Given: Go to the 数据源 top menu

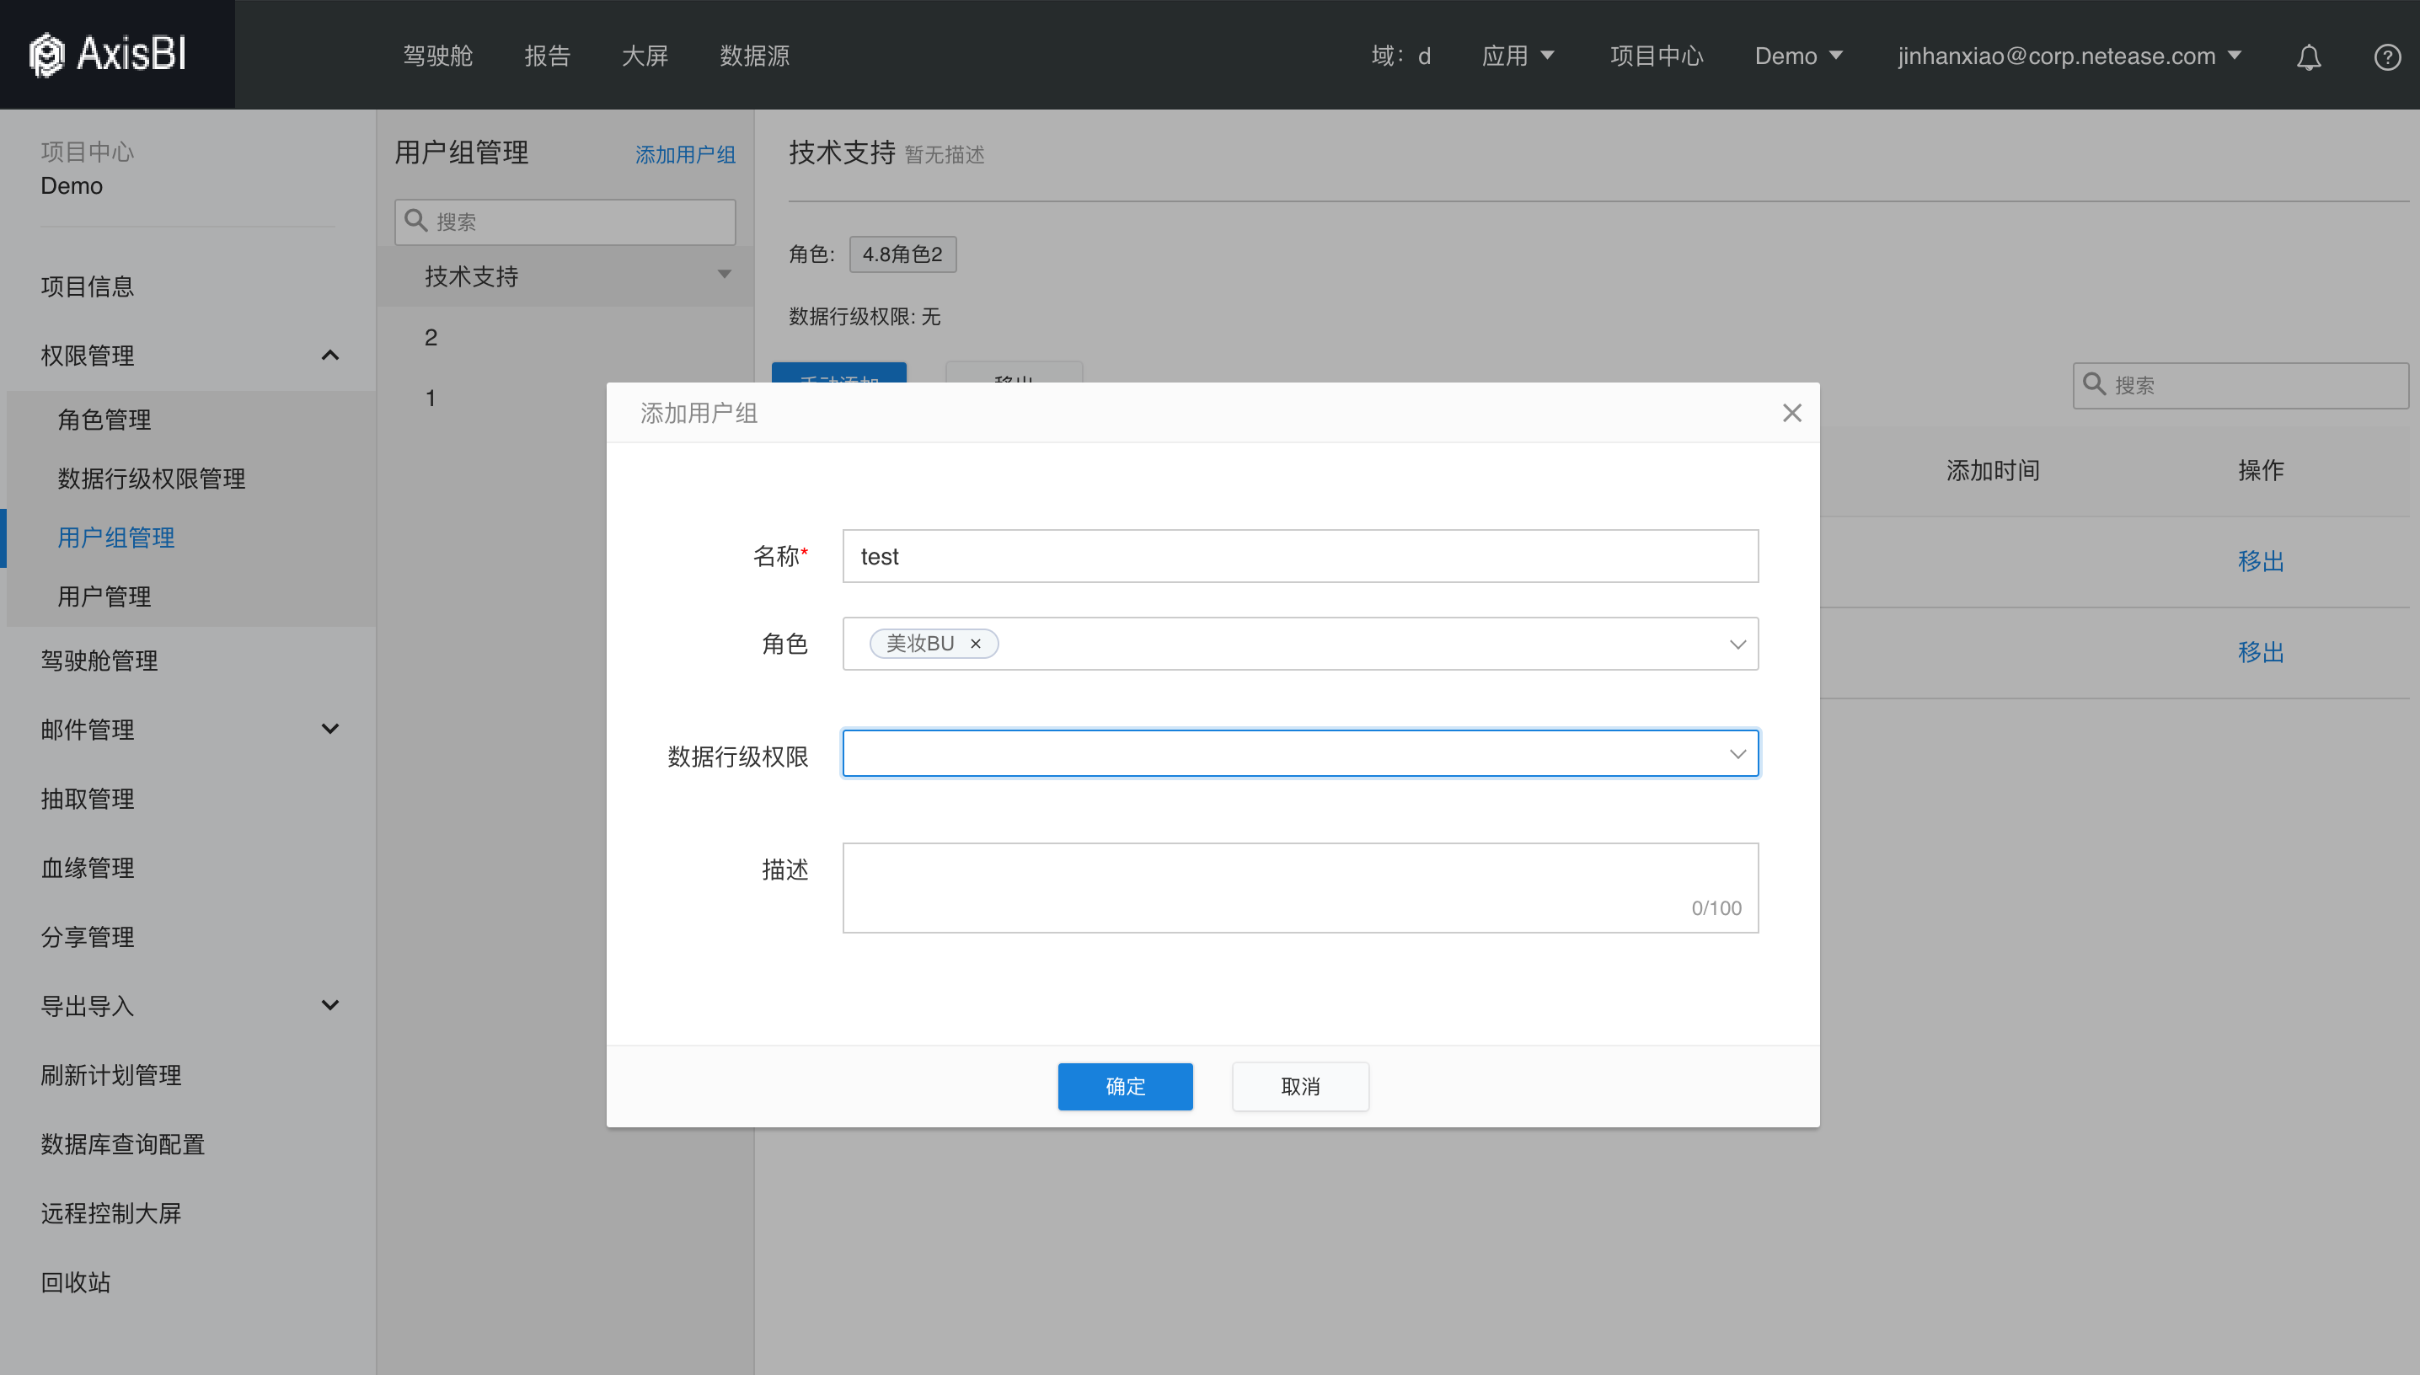Looking at the screenshot, I should pyautogui.click(x=754, y=56).
